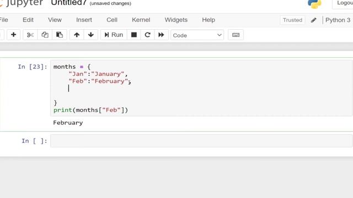Open command palette keyboard icon
This screenshot has height=198, width=353.
[x=236, y=35]
